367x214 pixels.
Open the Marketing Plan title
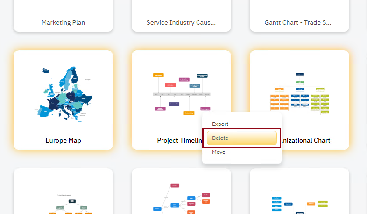[x=63, y=22]
